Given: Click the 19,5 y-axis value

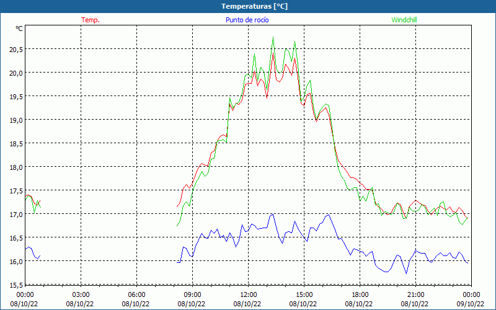Looking at the screenshot, I should pos(15,97).
